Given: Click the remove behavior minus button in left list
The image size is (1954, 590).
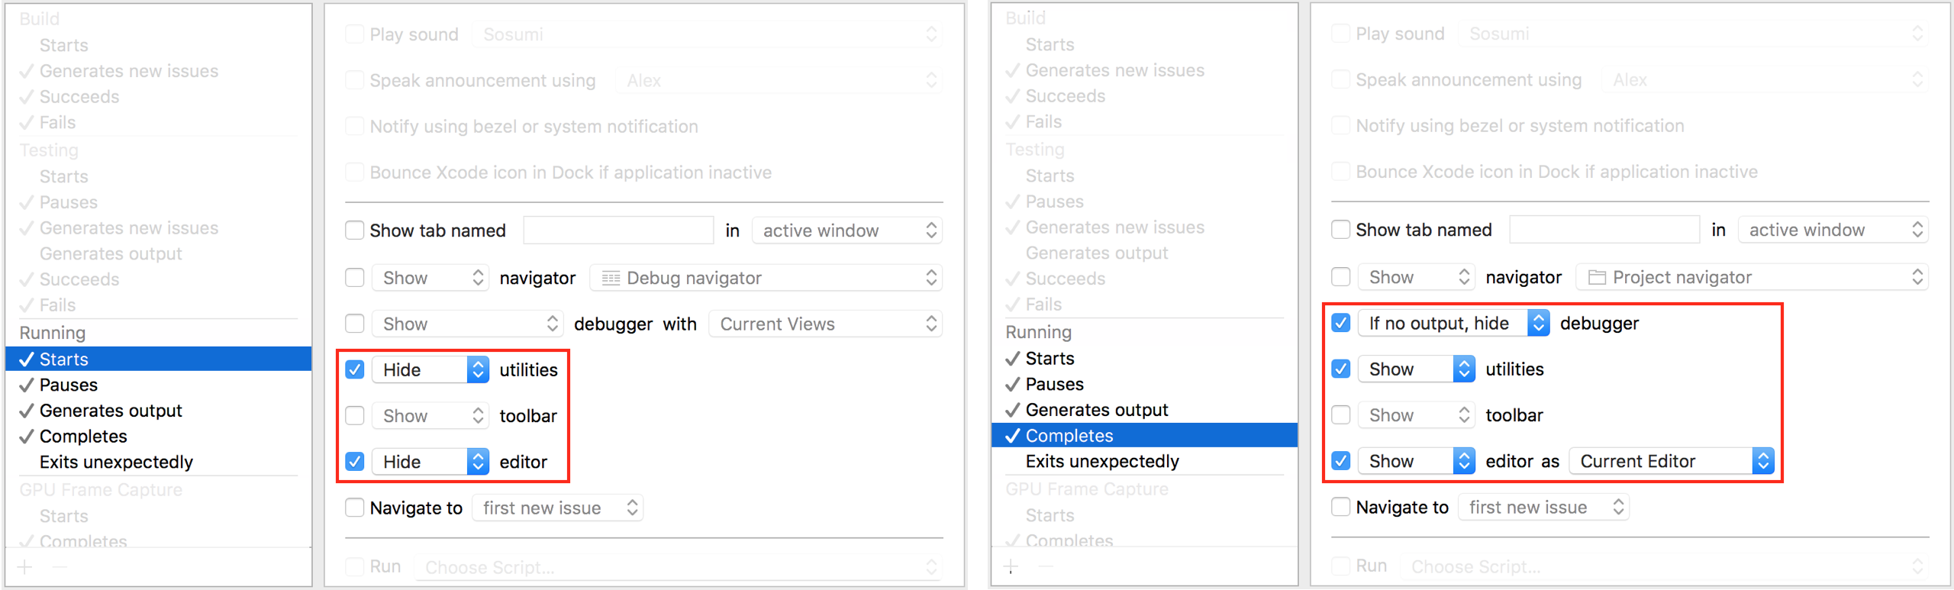Looking at the screenshot, I should point(60,567).
